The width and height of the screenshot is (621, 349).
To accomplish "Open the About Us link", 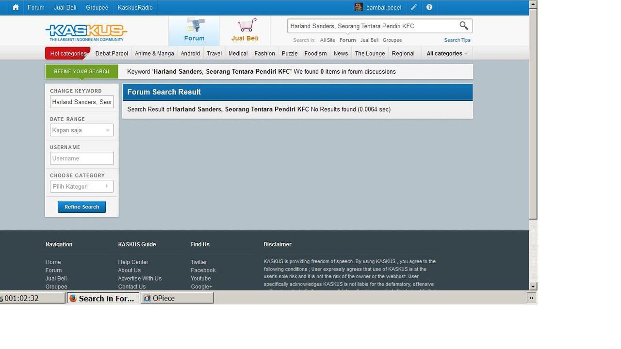I will coord(129,270).
